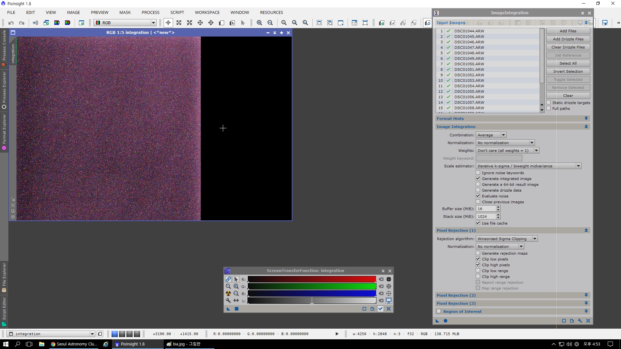Enable the Full paths checkbox
Screen dimensions: 621x349
point(549,109)
